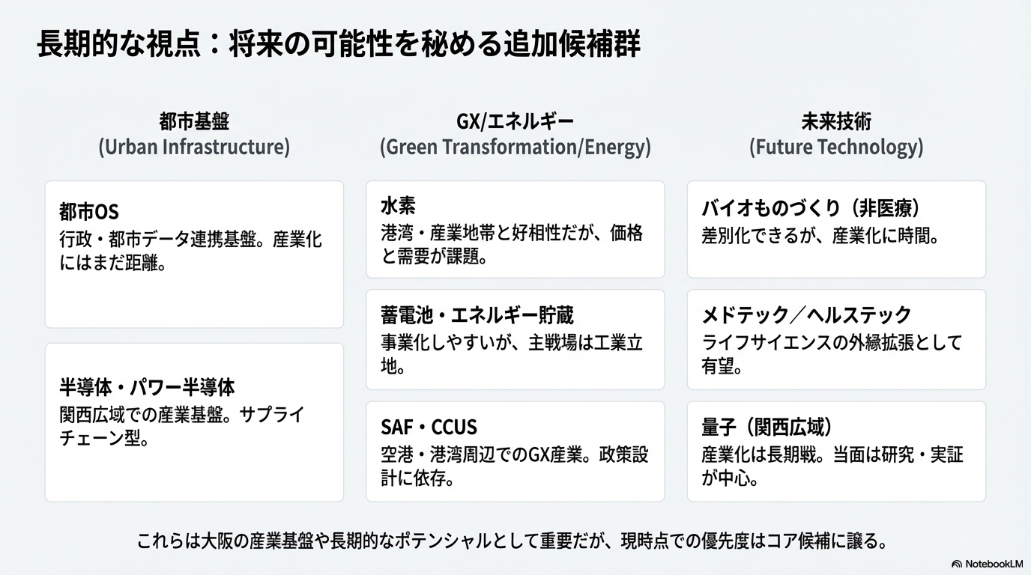This screenshot has width=1031, height=575.
Task: Select the 半導体・パワー半導体 card
Action: (x=194, y=422)
